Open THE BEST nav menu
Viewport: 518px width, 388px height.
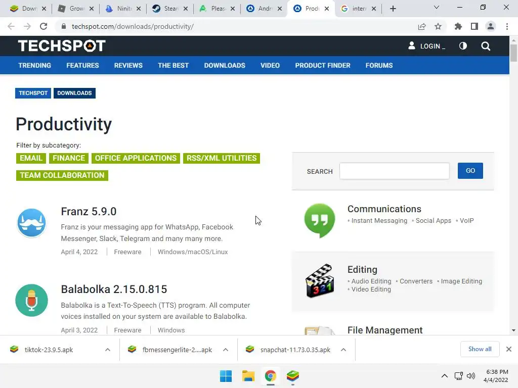[x=173, y=65]
